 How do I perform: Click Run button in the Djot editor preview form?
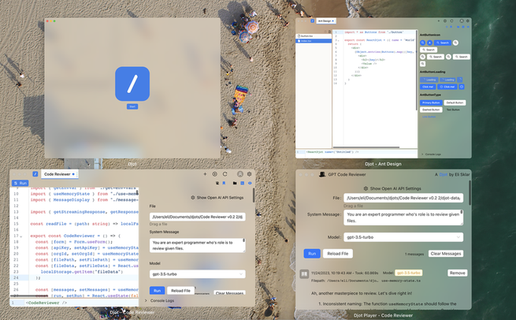click(x=157, y=291)
